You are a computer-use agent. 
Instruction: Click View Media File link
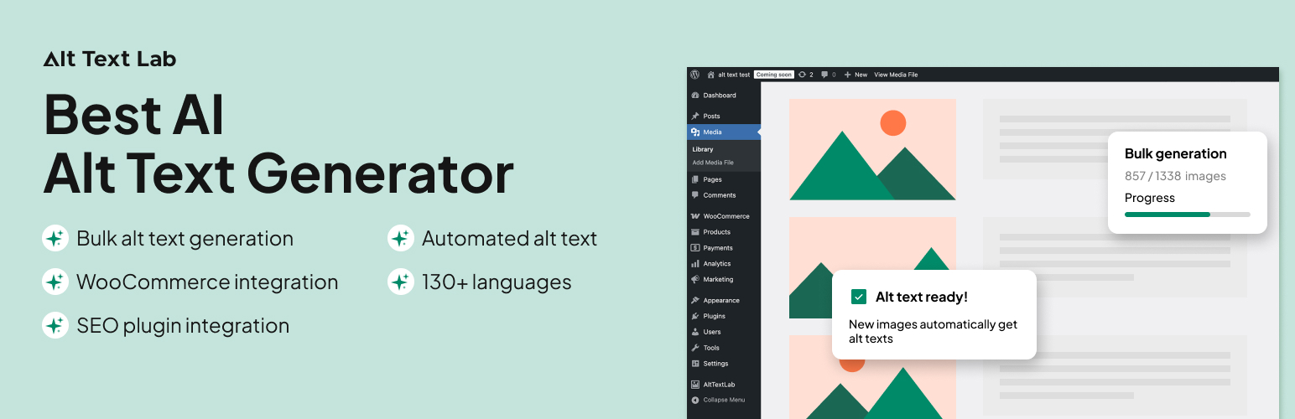click(x=896, y=75)
